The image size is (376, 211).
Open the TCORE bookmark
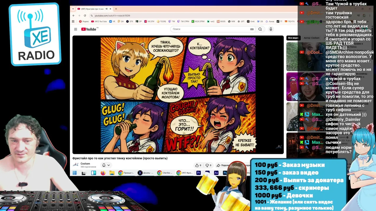point(162,21)
